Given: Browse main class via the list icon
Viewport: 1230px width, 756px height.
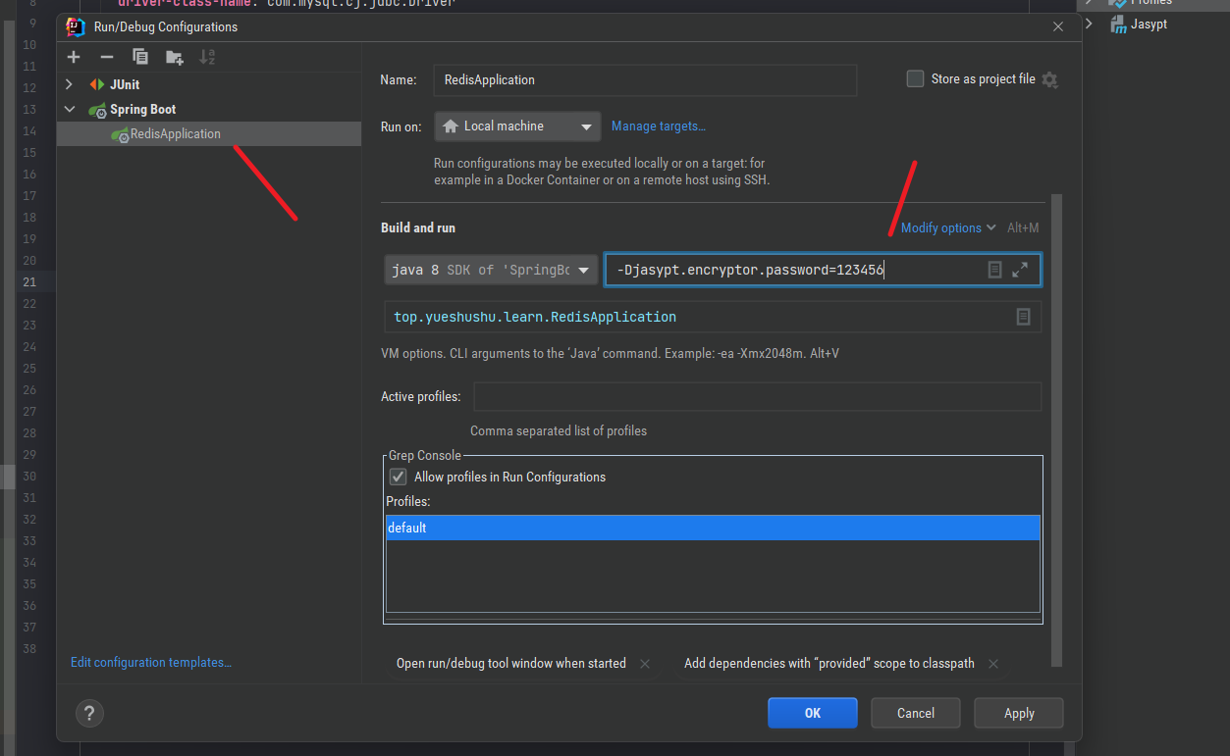Looking at the screenshot, I should [x=1023, y=317].
